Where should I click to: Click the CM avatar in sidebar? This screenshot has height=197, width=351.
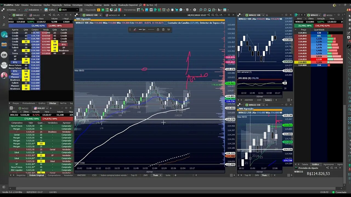[x=4, y=55]
